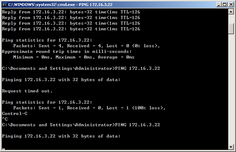Click the 0% loss packets statistics line
Viewport: 236px width, 152px height.
(87, 46)
